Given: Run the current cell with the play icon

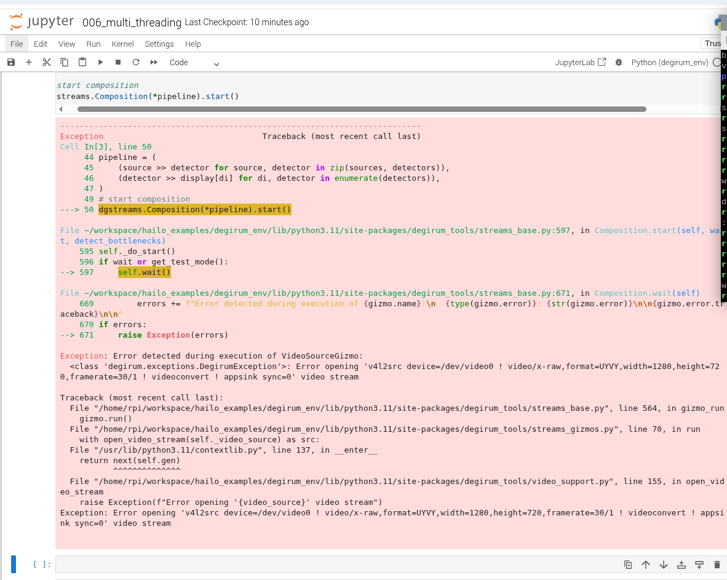Looking at the screenshot, I should [x=100, y=62].
